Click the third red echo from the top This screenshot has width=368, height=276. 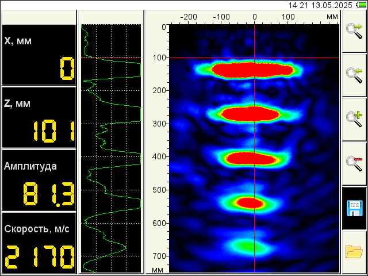pos(252,158)
